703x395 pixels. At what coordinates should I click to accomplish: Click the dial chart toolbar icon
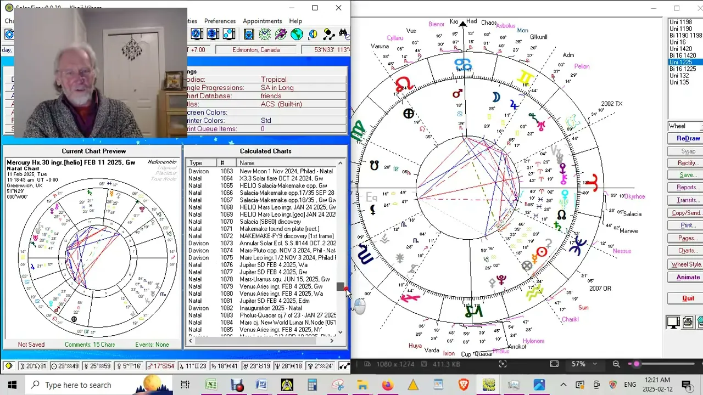click(249, 34)
